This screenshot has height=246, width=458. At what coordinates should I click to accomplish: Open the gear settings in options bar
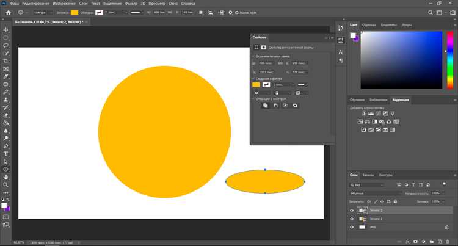(230, 13)
